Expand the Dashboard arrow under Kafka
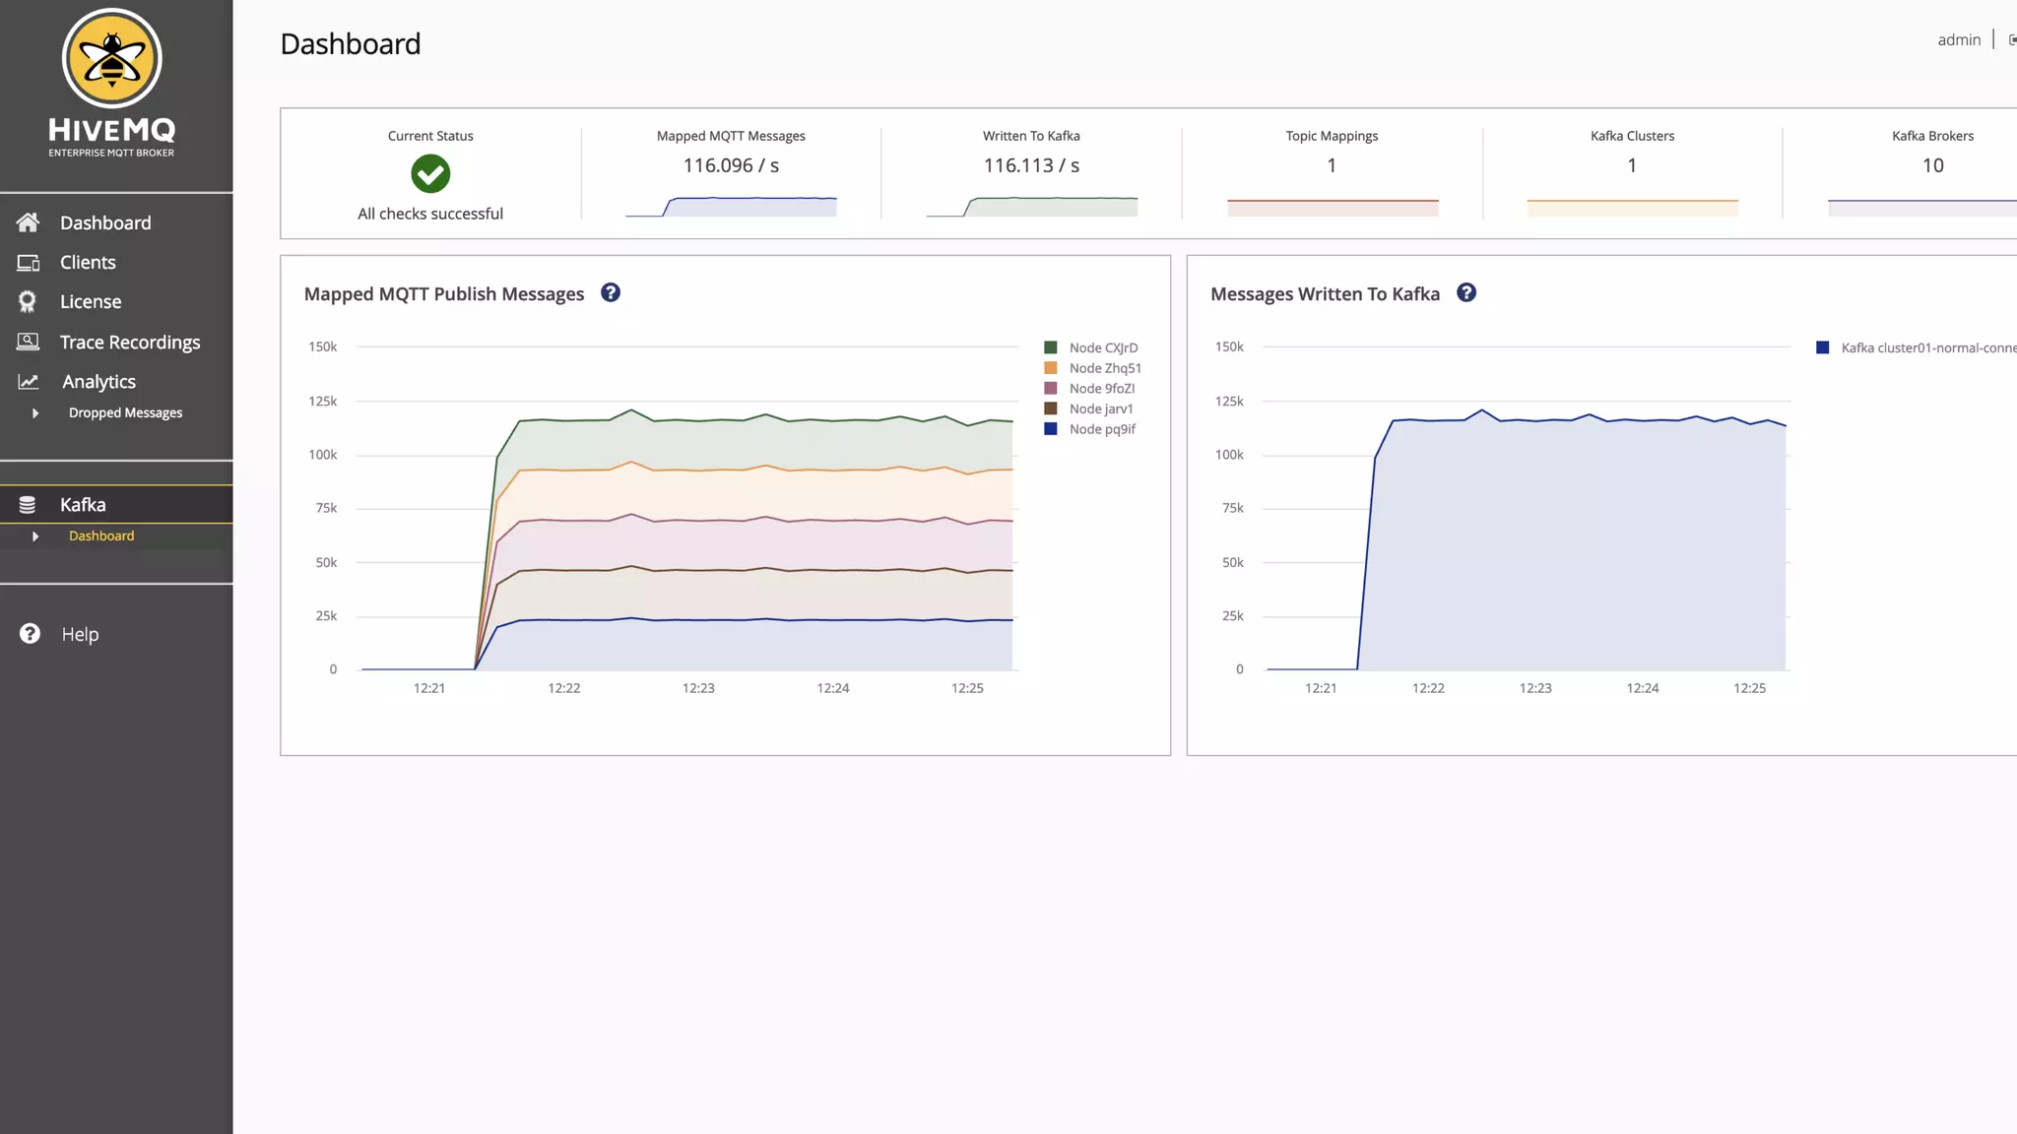Viewport: 2017px width, 1134px height. 35,536
